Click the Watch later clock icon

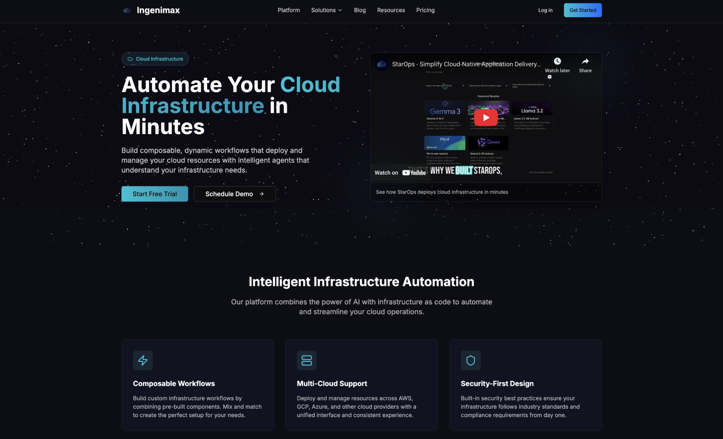click(x=557, y=61)
